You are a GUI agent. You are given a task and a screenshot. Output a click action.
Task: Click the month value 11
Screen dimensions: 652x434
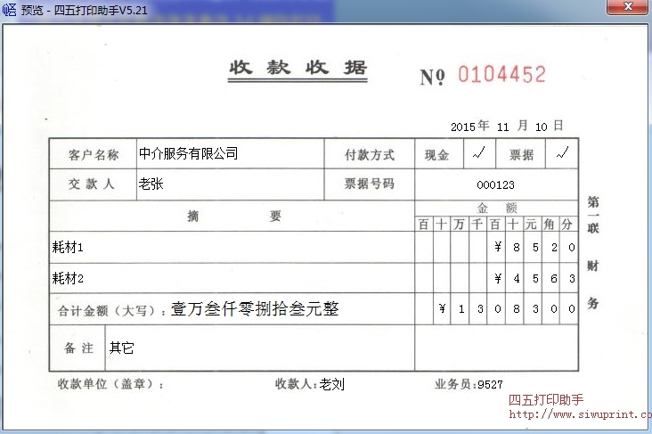tap(502, 127)
